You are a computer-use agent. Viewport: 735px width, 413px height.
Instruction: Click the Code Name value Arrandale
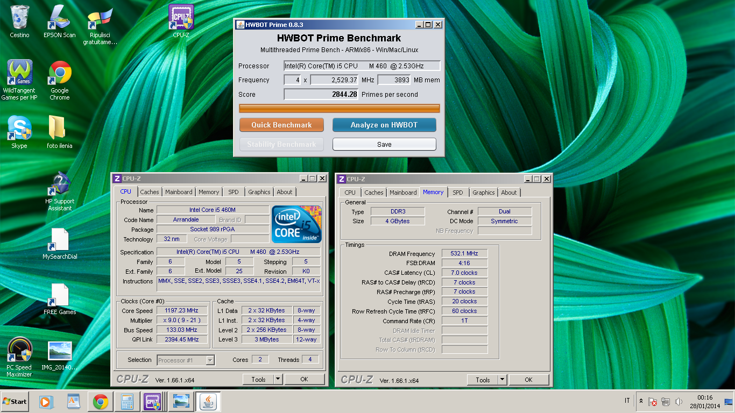click(x=186, y=220)
